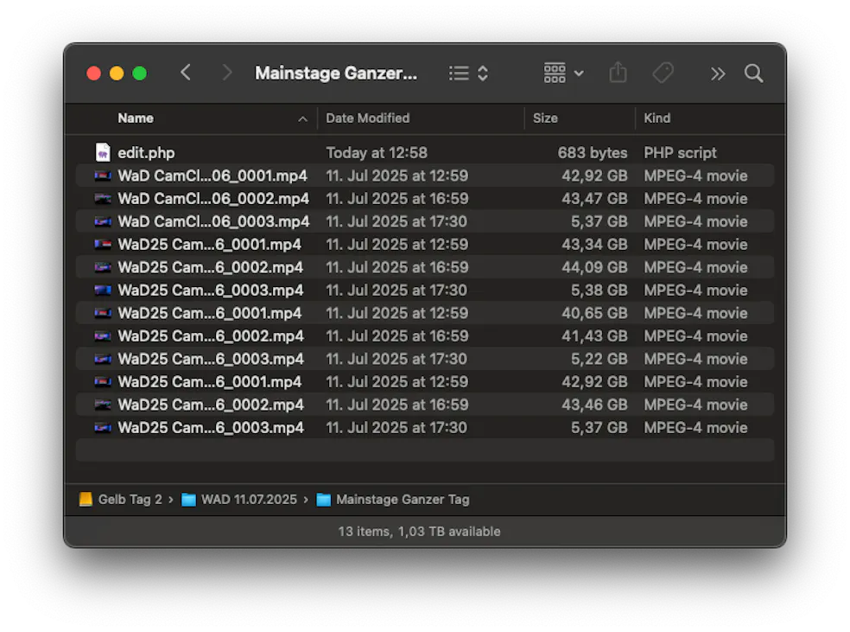Open Gelb Tag 2 in the path bar
850x632 pixels.
tap(130, 499)
